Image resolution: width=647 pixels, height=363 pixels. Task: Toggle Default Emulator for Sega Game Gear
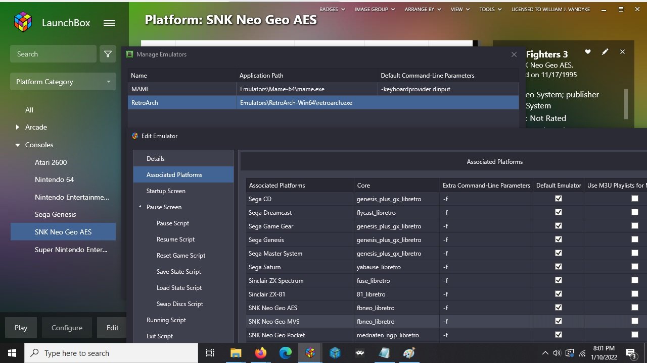pos(559,226)
